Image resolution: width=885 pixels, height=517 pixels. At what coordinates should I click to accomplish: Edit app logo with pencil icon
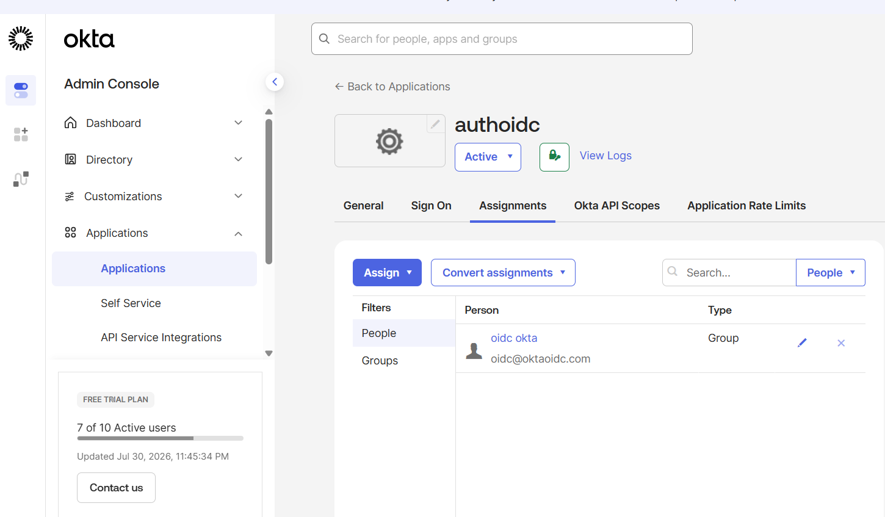pos(435,124)
